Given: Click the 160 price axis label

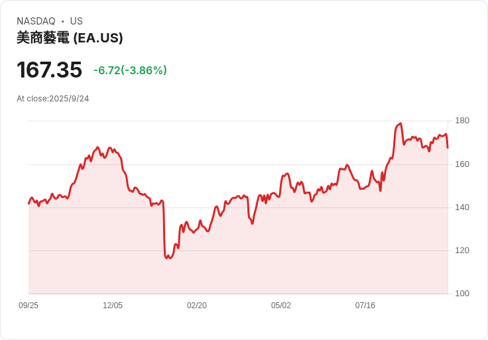Looking at the screenshot, I should 462,164.
